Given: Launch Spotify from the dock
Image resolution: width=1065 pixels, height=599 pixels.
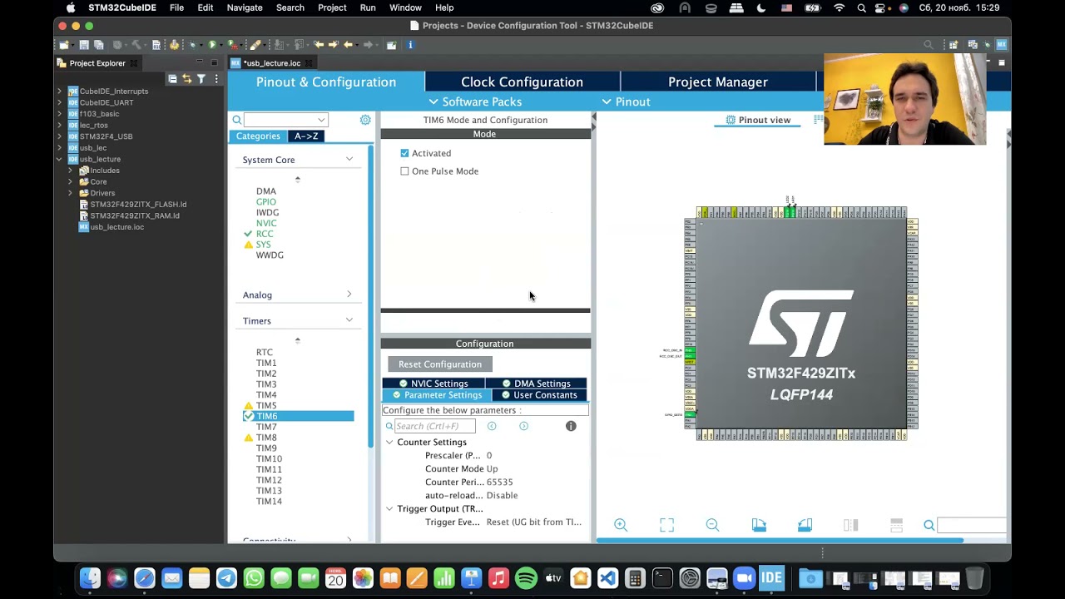Looking at the screenshot, I should (x=526, y=578).
